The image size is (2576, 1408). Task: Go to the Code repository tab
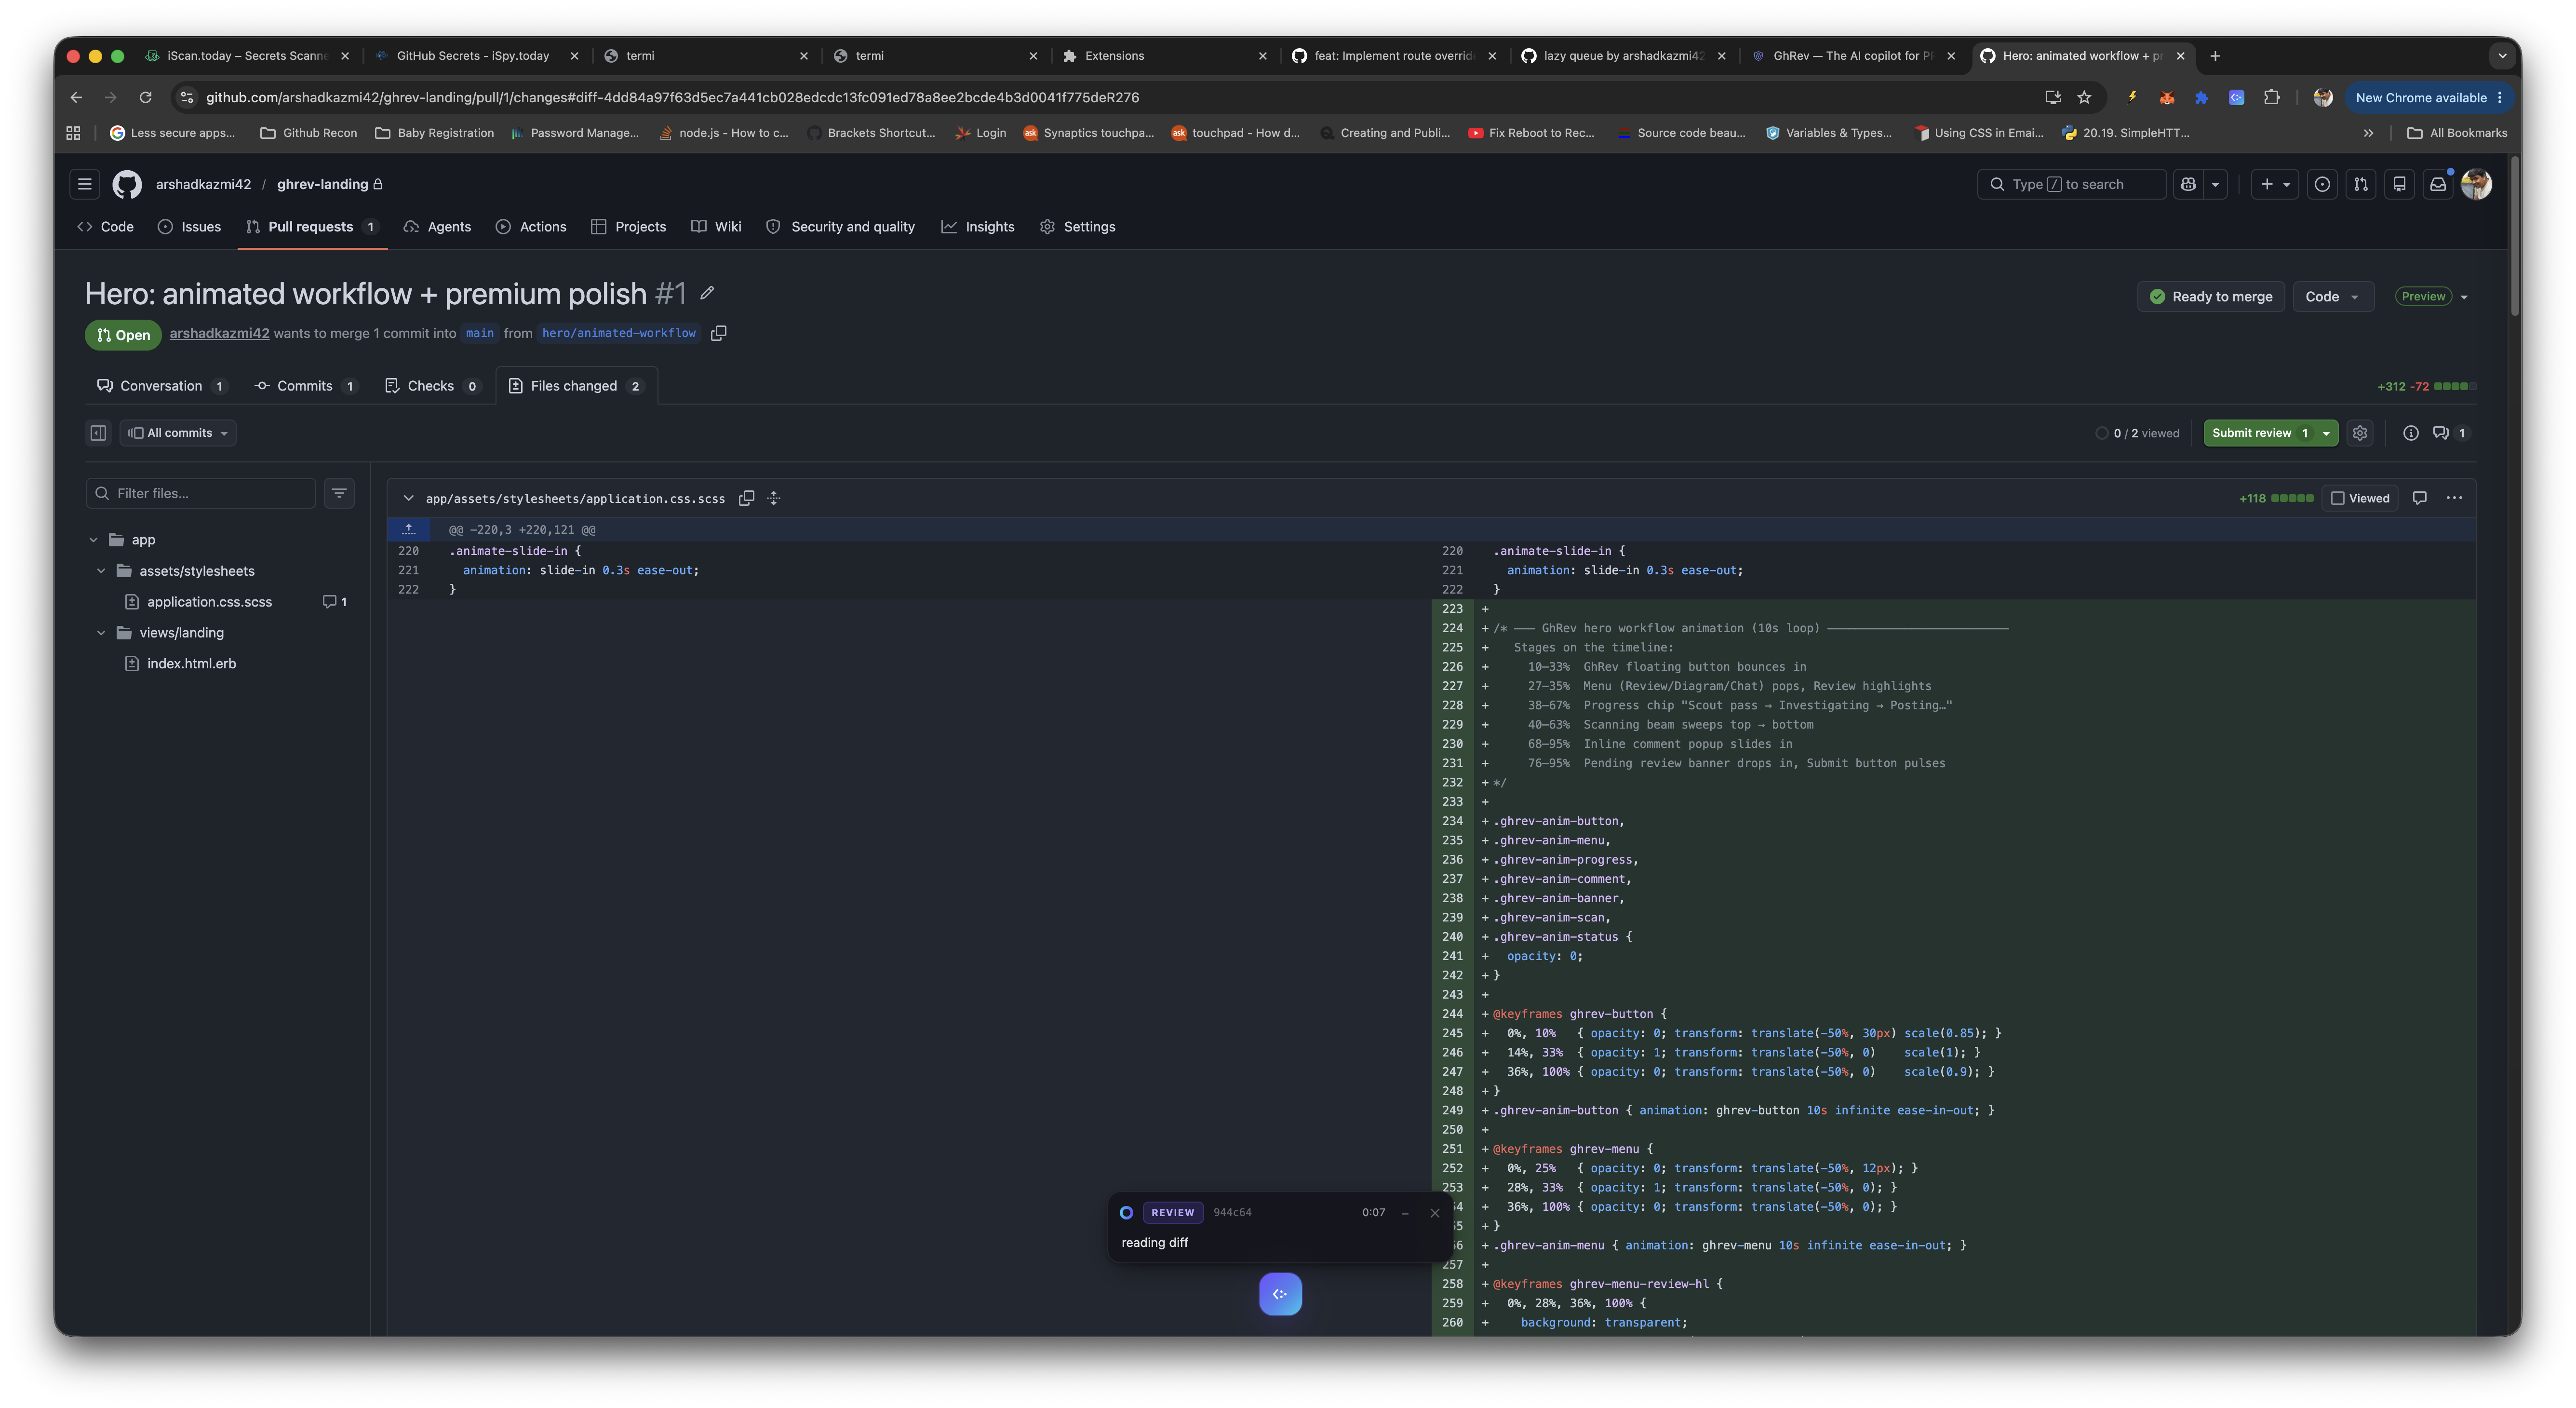pyautogui.click(x=105, y=227)
